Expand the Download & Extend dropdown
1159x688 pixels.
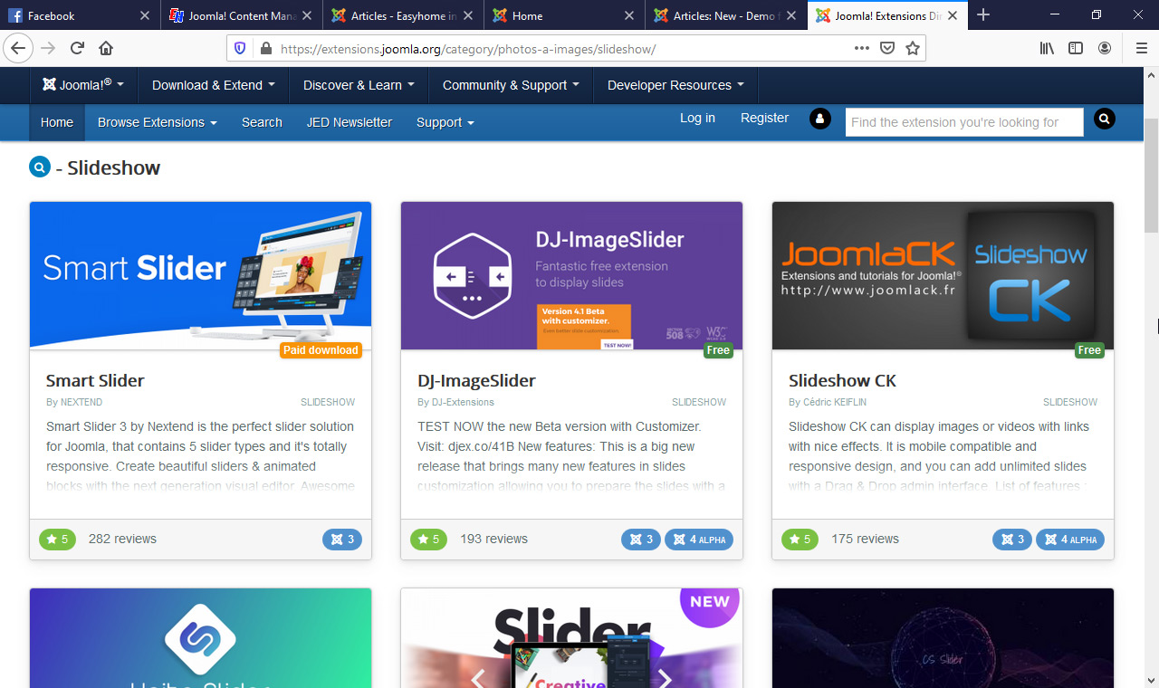(213, 85)
